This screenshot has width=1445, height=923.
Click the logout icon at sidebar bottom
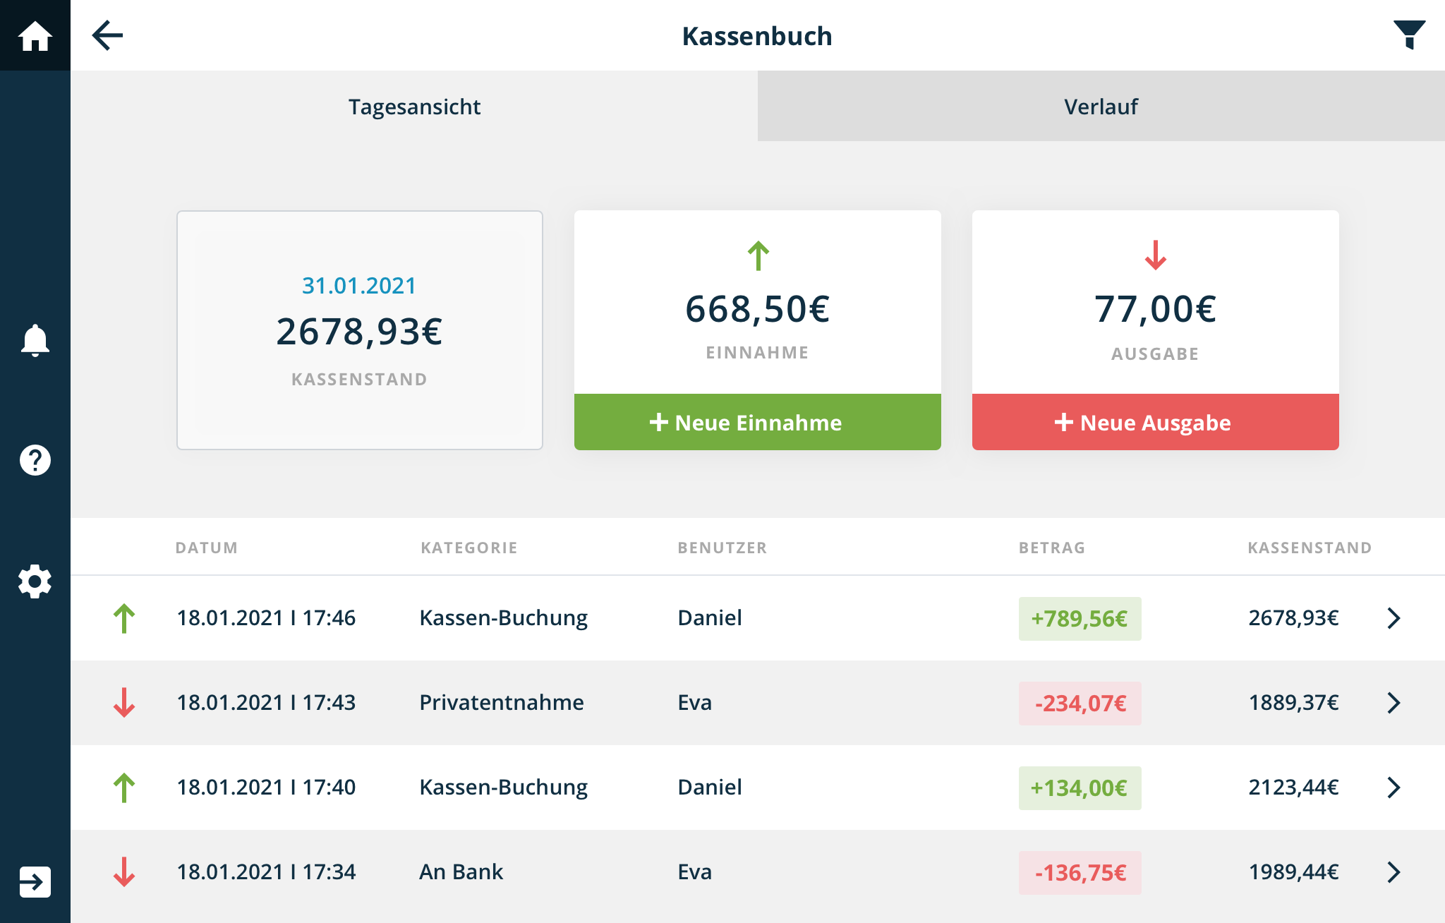click(35, 880)
